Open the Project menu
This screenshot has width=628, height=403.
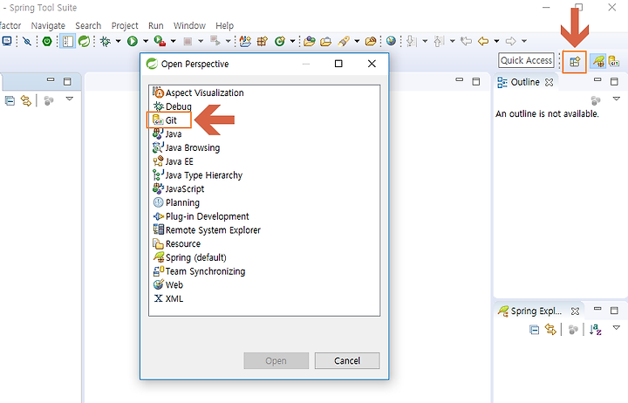125,25
